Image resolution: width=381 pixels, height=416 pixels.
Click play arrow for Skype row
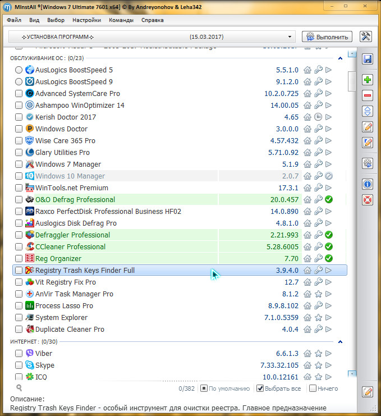328,365
